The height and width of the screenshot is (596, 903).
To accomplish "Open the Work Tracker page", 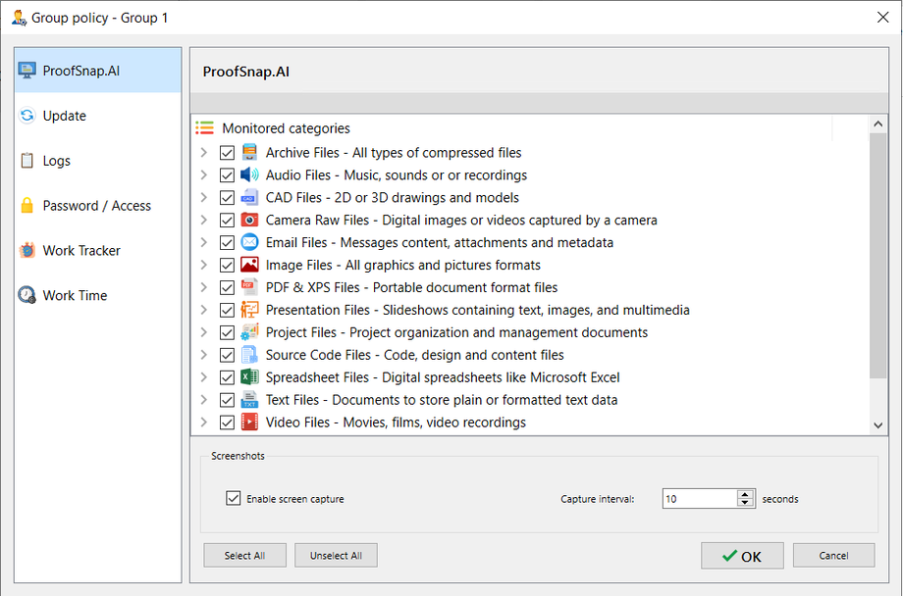I will [98, 250].
